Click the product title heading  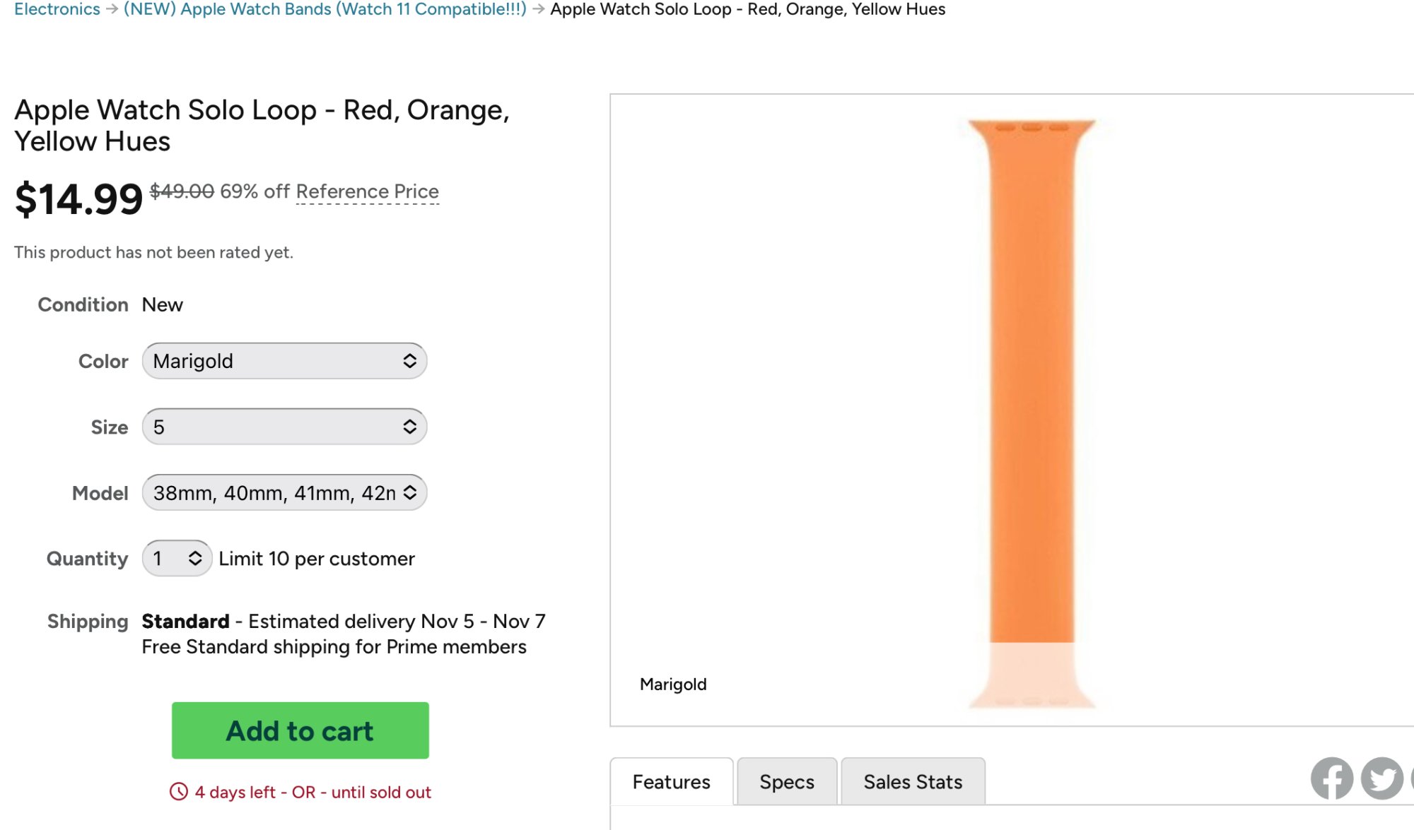coord(262,126)
